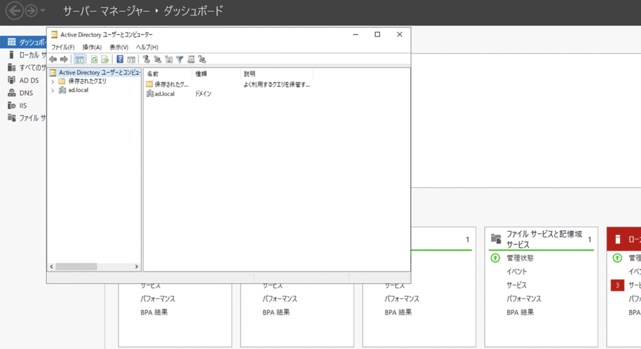Select the 保存されたク... row in the list pane
The image size is (641, 349).
point(168,85)
